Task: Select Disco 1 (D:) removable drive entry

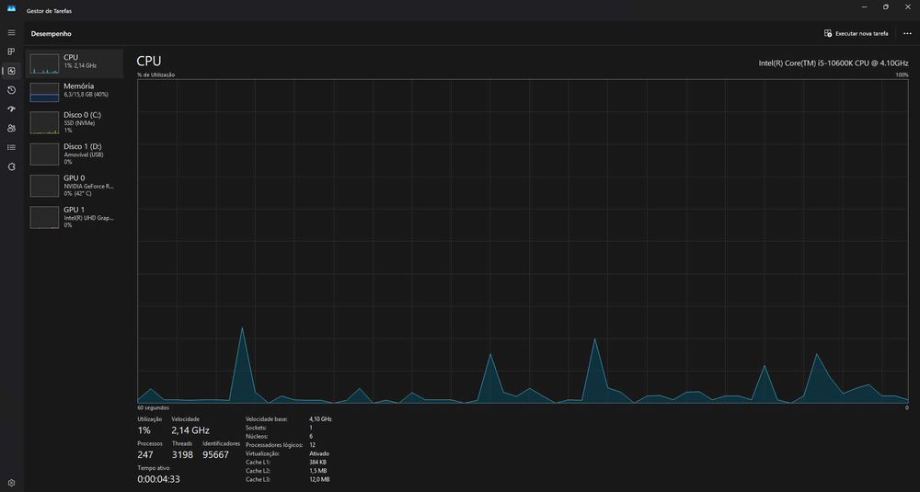Action: tap(74, 154)
